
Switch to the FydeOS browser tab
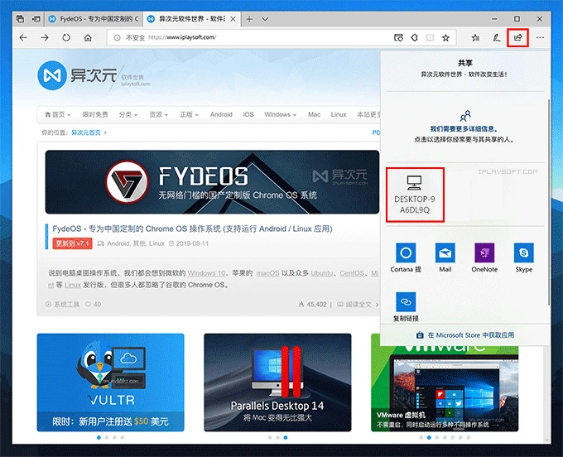(89, 17)
